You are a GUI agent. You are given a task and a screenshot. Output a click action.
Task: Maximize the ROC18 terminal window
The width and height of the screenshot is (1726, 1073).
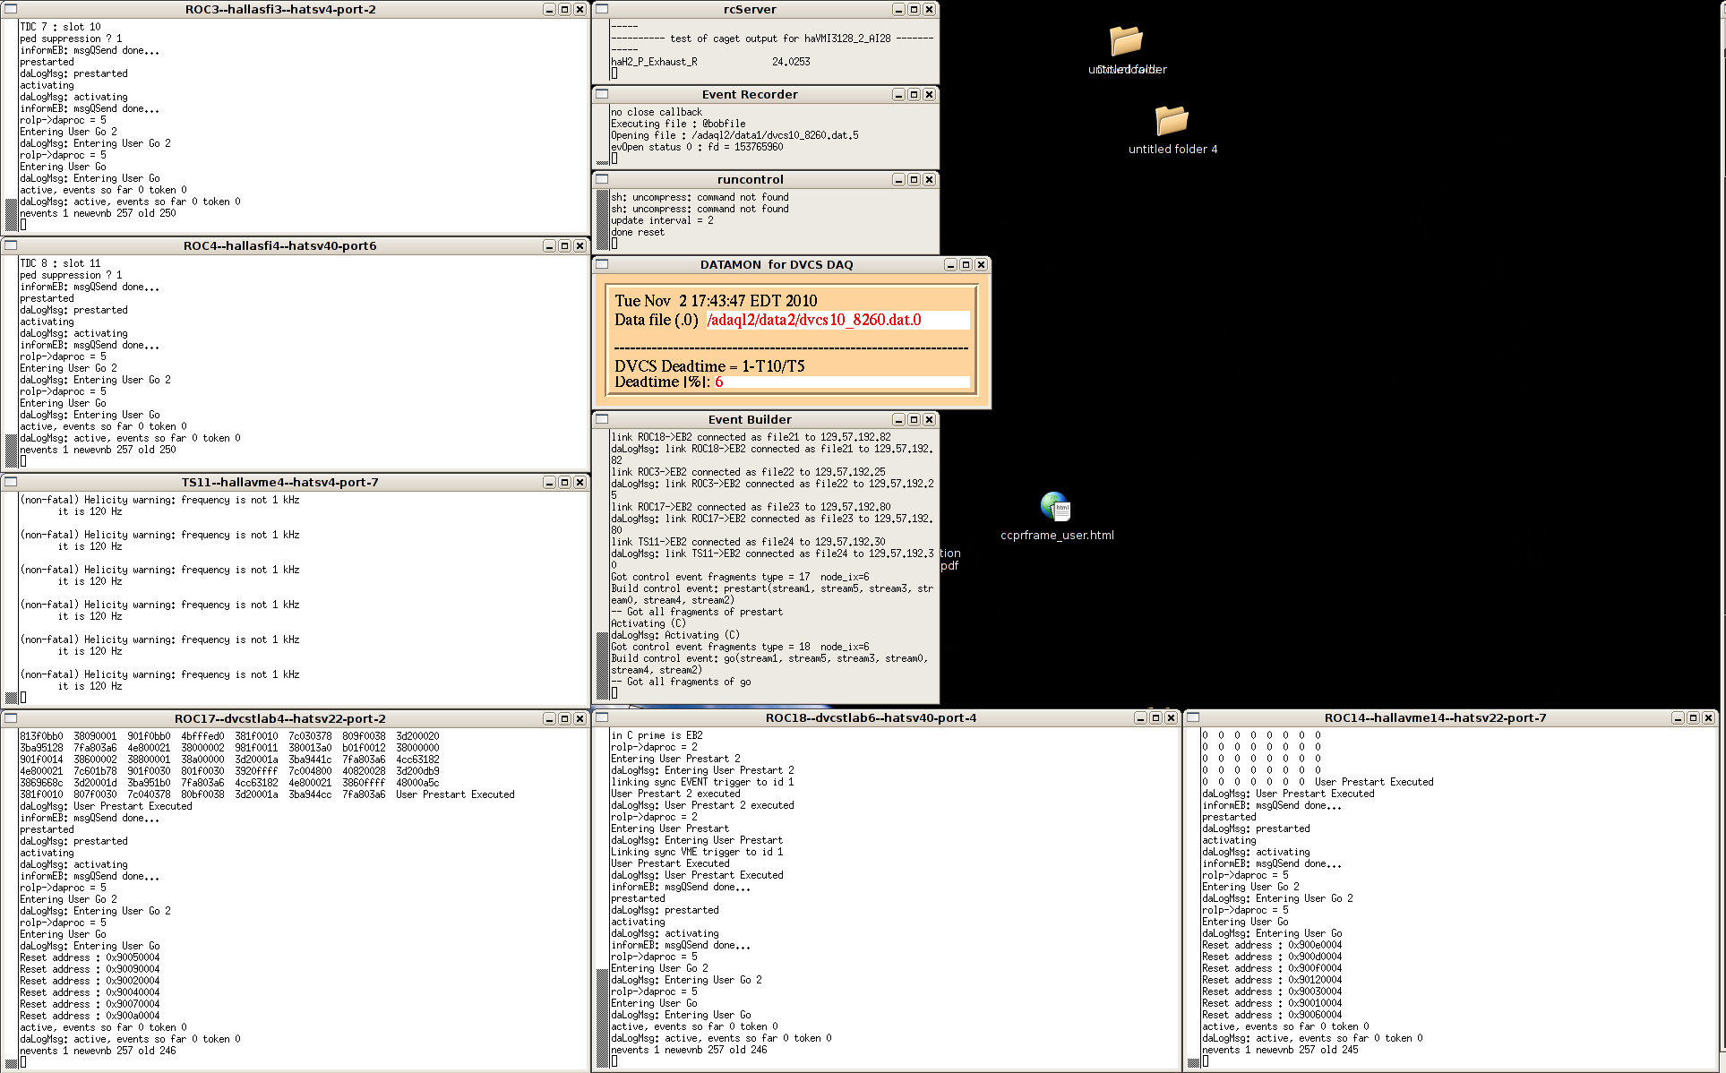(1155, 717)
